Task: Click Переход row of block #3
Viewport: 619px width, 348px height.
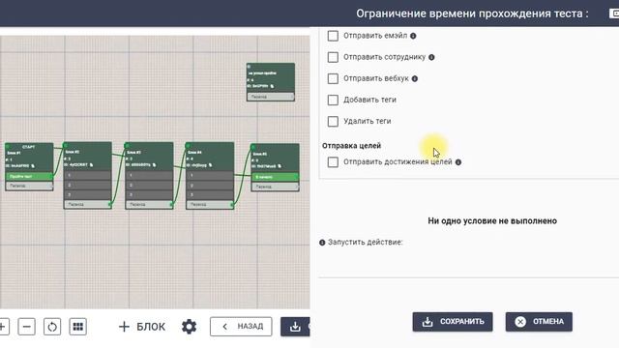Action: [149, 204]
